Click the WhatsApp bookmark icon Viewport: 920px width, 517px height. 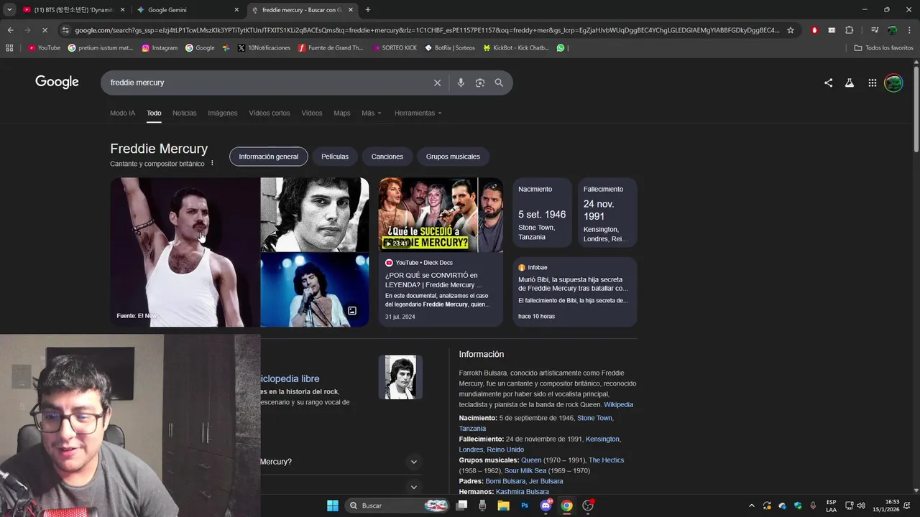[561, 48]
